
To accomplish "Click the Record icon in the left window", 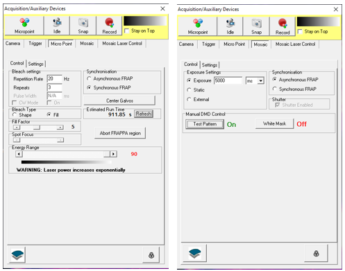I will [110, 22].
